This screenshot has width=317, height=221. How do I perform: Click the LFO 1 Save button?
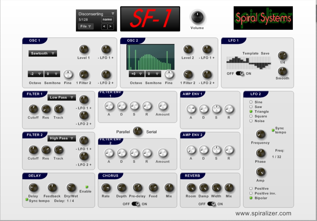[265, 53]
